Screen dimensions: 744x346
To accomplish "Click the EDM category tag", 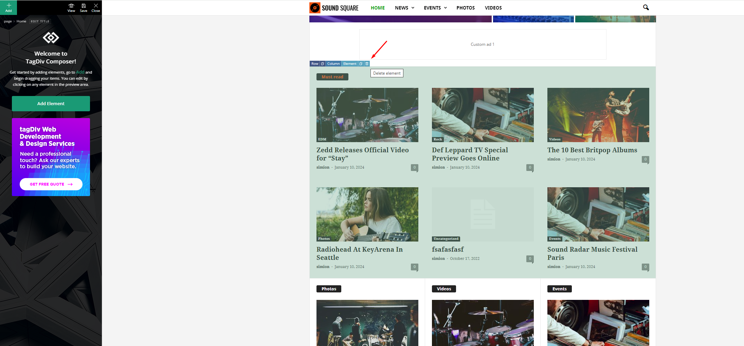I will (322, 139).
